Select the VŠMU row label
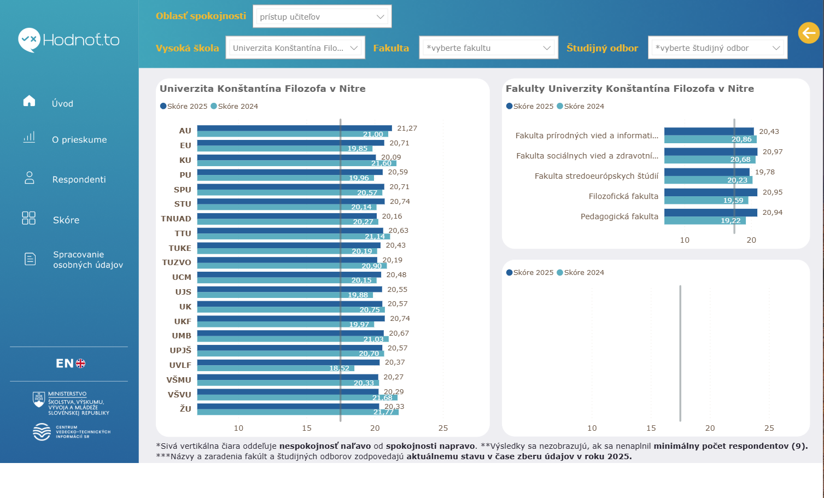This screenshot has width=824, height=498. [179, 380]
